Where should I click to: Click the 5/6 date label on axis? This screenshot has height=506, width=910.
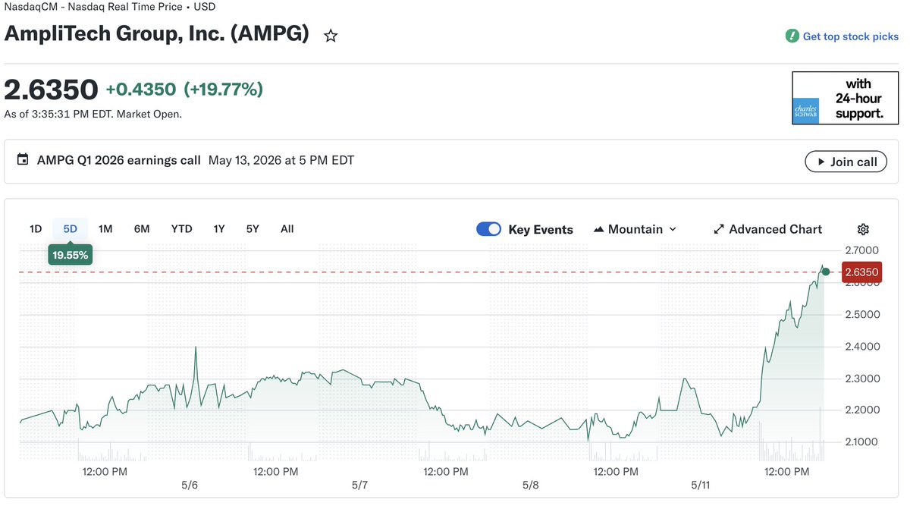(x=190, y=485)
